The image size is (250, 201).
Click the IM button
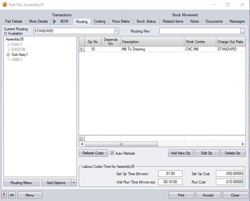coord(12,195)
